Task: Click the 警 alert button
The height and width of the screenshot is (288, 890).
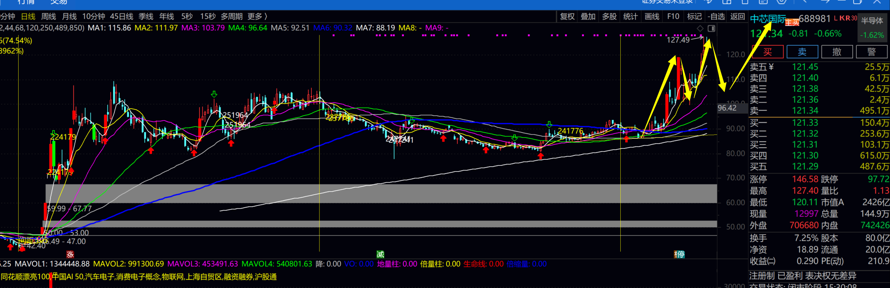Action: coord(871,52)
